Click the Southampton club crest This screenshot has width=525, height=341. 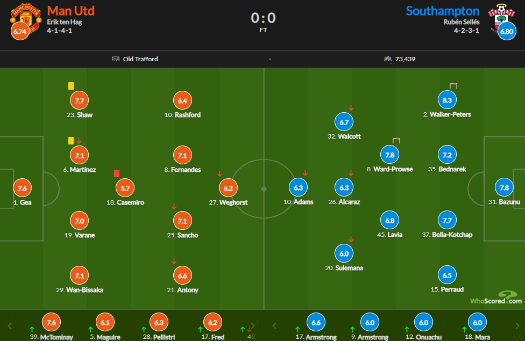501,18
